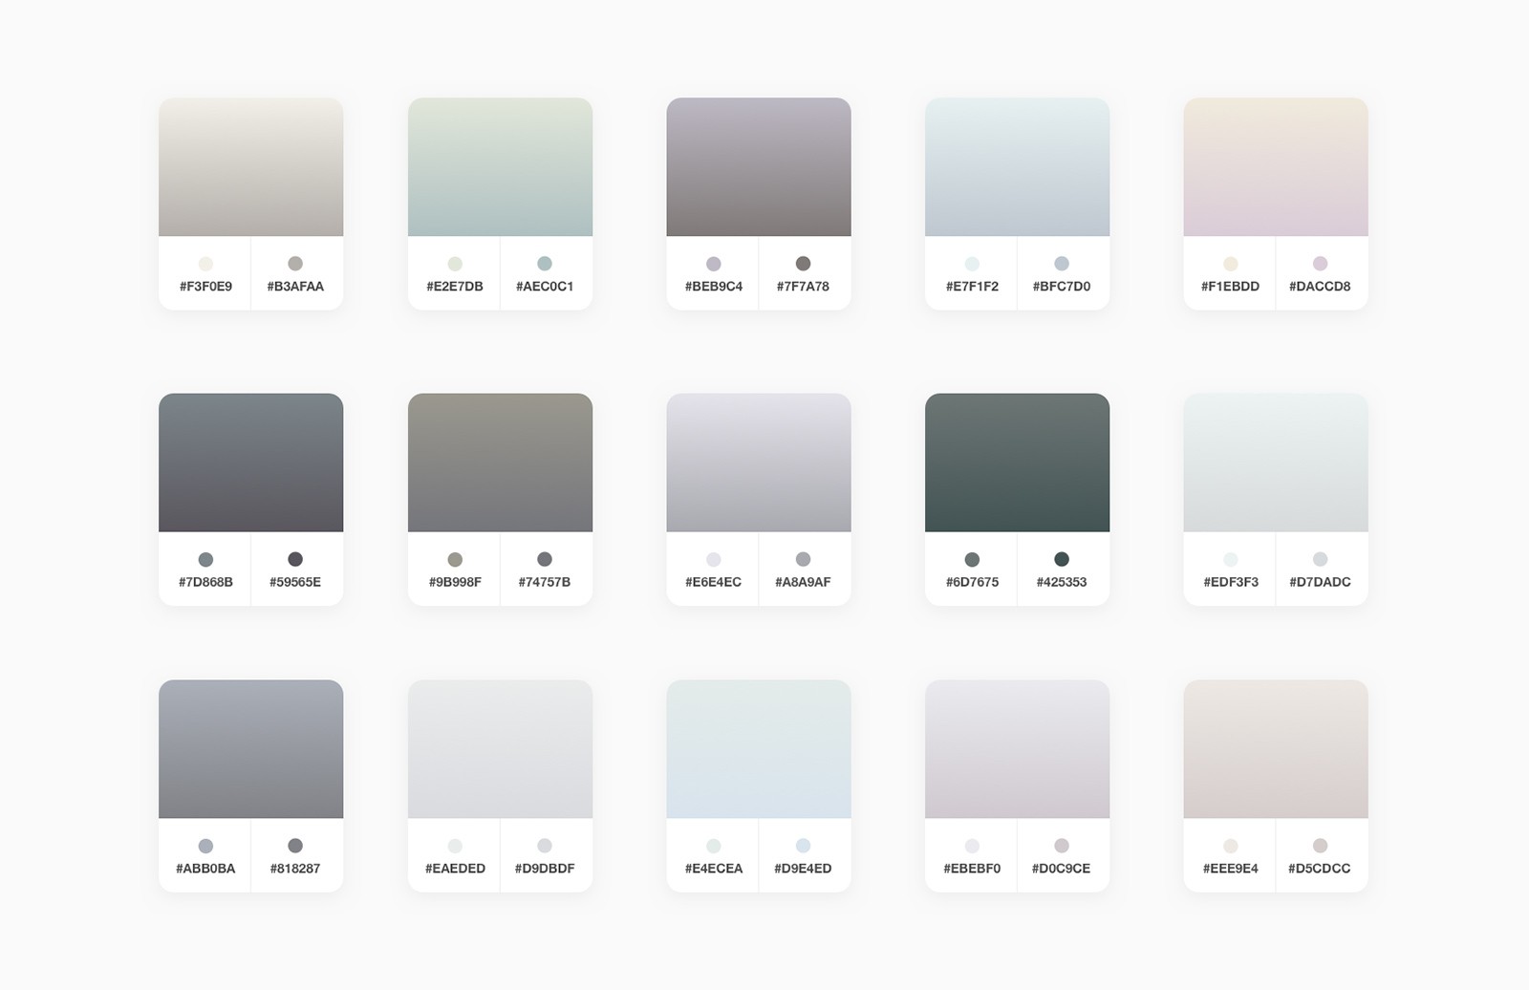Open the gradient preview above #EAEDED

(500, 749)
